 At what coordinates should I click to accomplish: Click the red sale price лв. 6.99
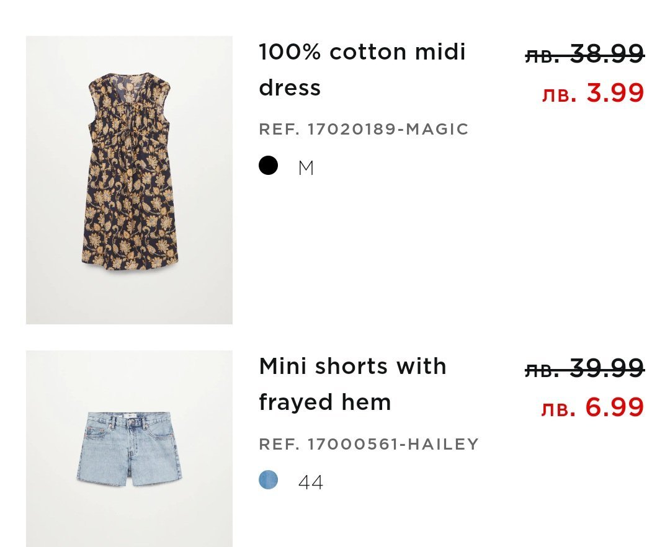click(592, 407)
